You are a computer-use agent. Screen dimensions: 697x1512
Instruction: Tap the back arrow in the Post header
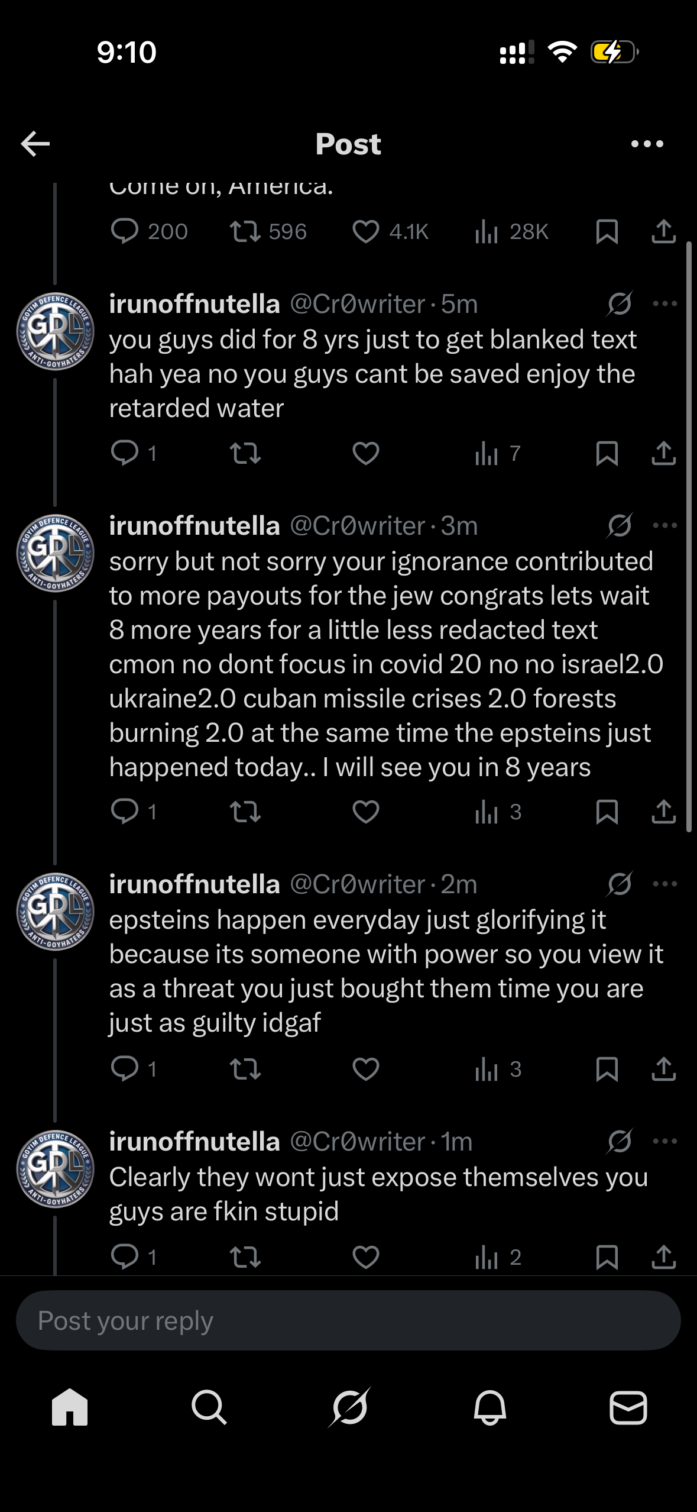tap(35, 144)
